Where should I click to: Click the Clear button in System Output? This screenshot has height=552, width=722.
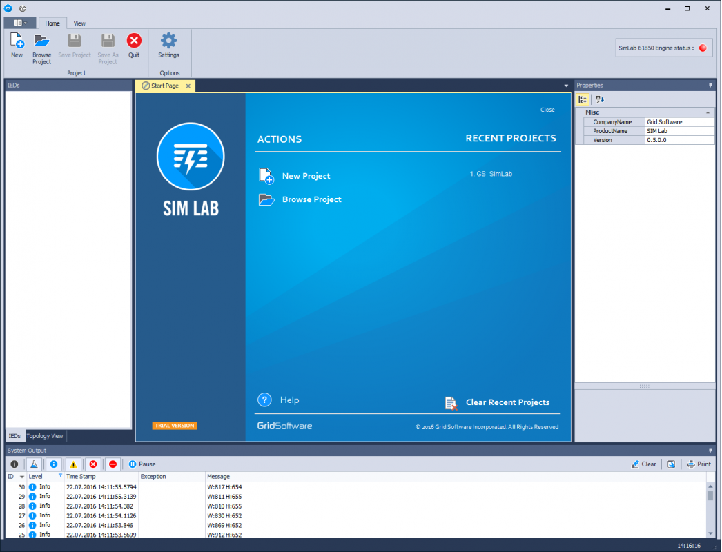point(643,464)
